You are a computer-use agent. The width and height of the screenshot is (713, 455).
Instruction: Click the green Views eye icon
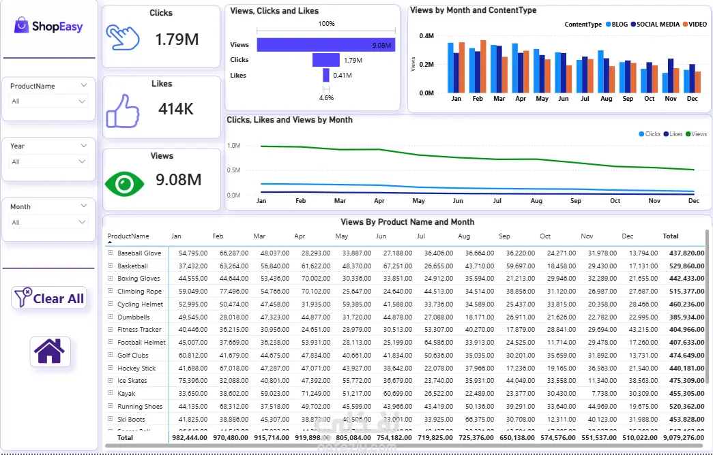(x=124, y=183)
